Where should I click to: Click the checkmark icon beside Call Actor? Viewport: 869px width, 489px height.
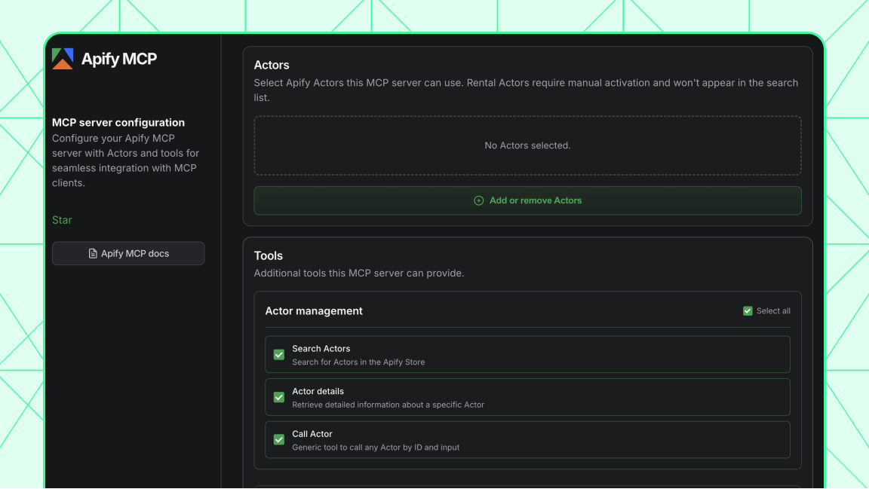click(278, 440)
